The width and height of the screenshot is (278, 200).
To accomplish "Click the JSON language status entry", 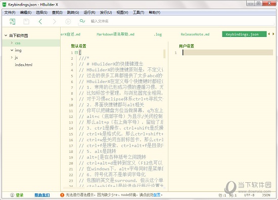I will pos(266,195).
